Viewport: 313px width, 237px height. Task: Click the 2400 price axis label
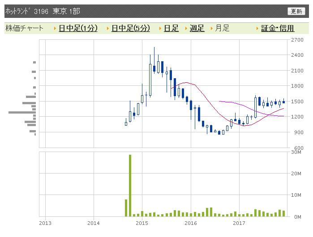(297, 55)
